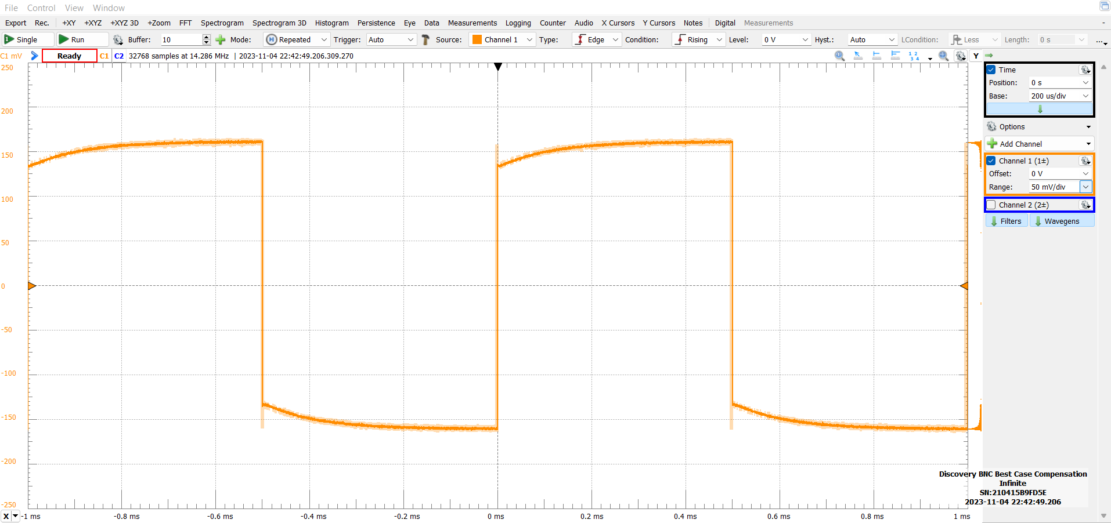Uncheck the Channel 1 checkbox
The height and width of the screenshot is (523, 1111).
(991, 161)
